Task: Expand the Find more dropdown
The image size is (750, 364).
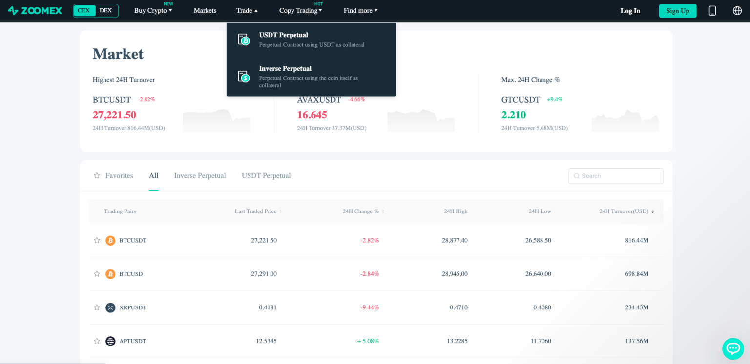Action: coord(361,10)
